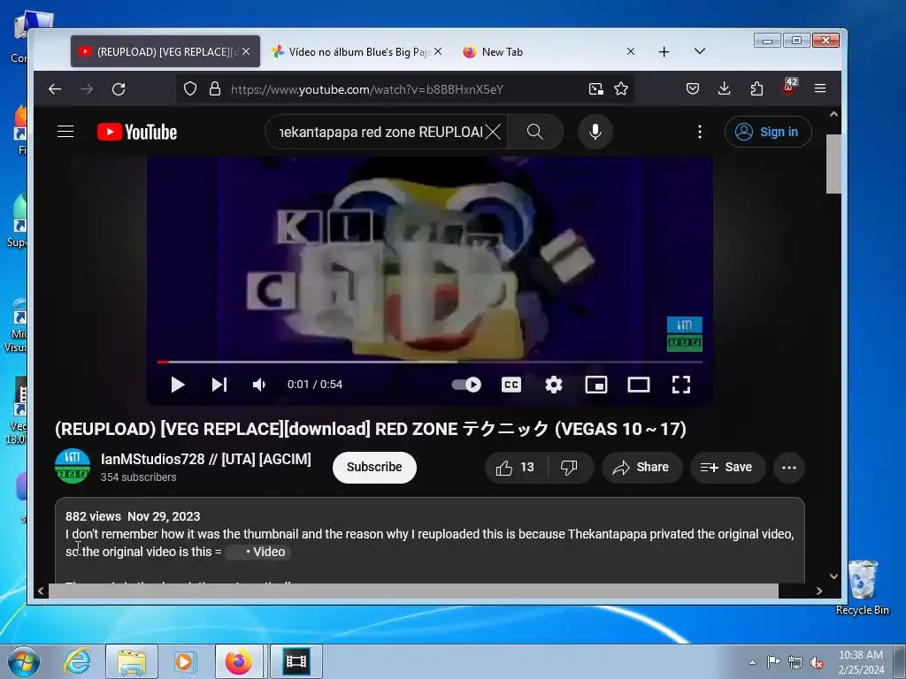The width and height of the screenshot is (906, 679).
Task: Save the video to a playlist
Action: (727, 467)
